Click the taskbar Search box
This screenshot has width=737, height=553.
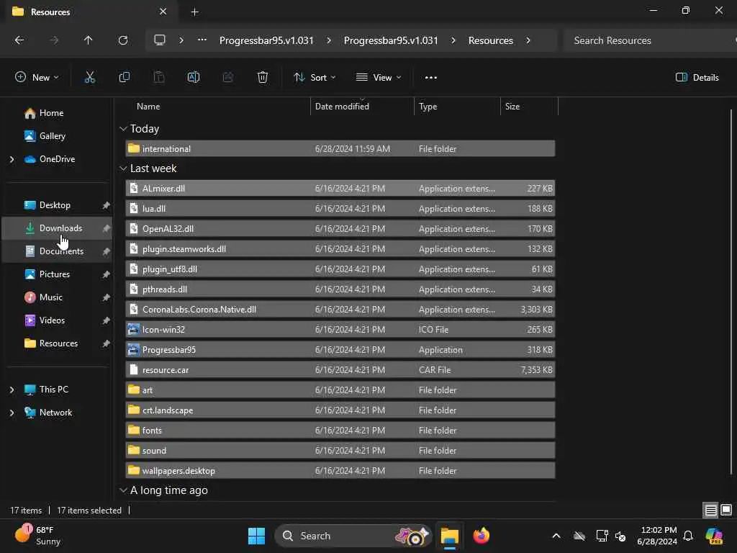(353, 536)
